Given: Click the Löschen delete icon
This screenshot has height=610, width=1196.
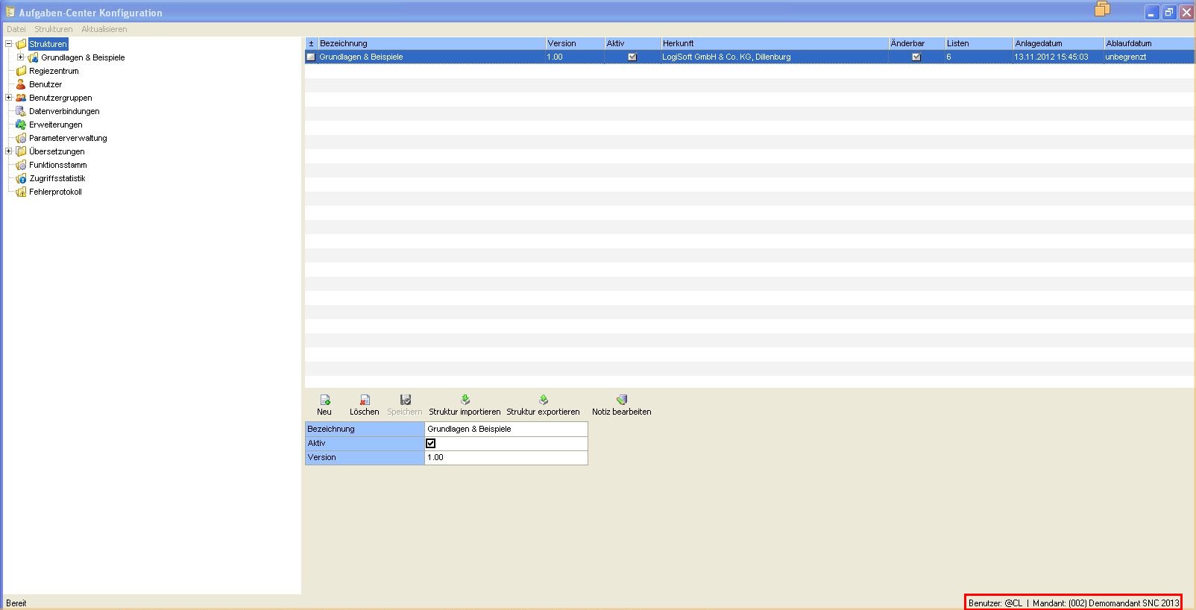Looking at the screenshot, I should [x=365, y=400].
